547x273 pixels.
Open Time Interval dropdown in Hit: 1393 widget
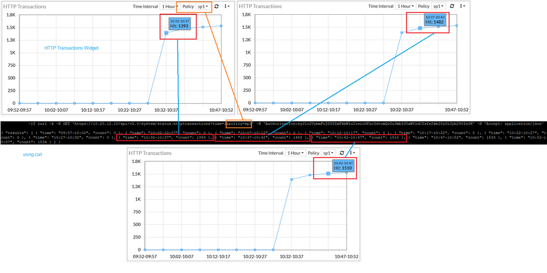[170, 6]
